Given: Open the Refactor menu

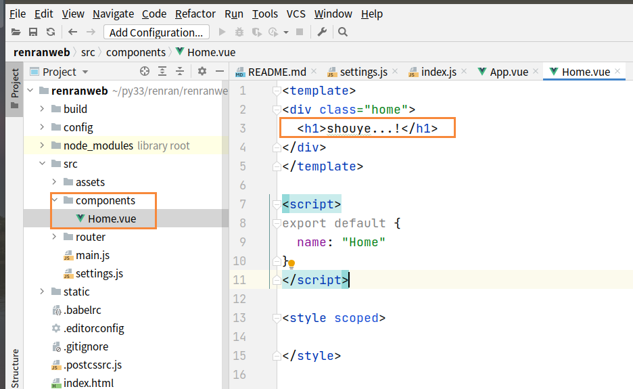Looking at the screenshot, I should [x=195, y=14].
